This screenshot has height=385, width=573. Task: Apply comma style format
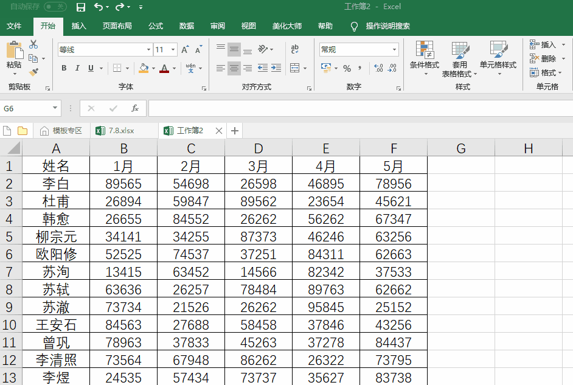pyautogui.click(x=360, y=68)
